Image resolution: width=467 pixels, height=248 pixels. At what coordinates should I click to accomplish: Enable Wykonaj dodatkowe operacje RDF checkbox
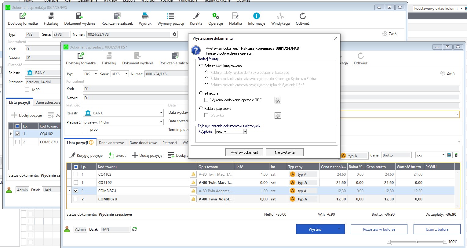(x=206, y=100)
